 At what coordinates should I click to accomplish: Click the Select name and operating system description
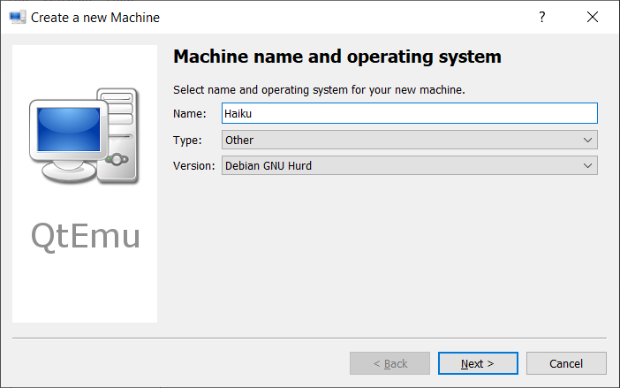[x=319, y=89]
